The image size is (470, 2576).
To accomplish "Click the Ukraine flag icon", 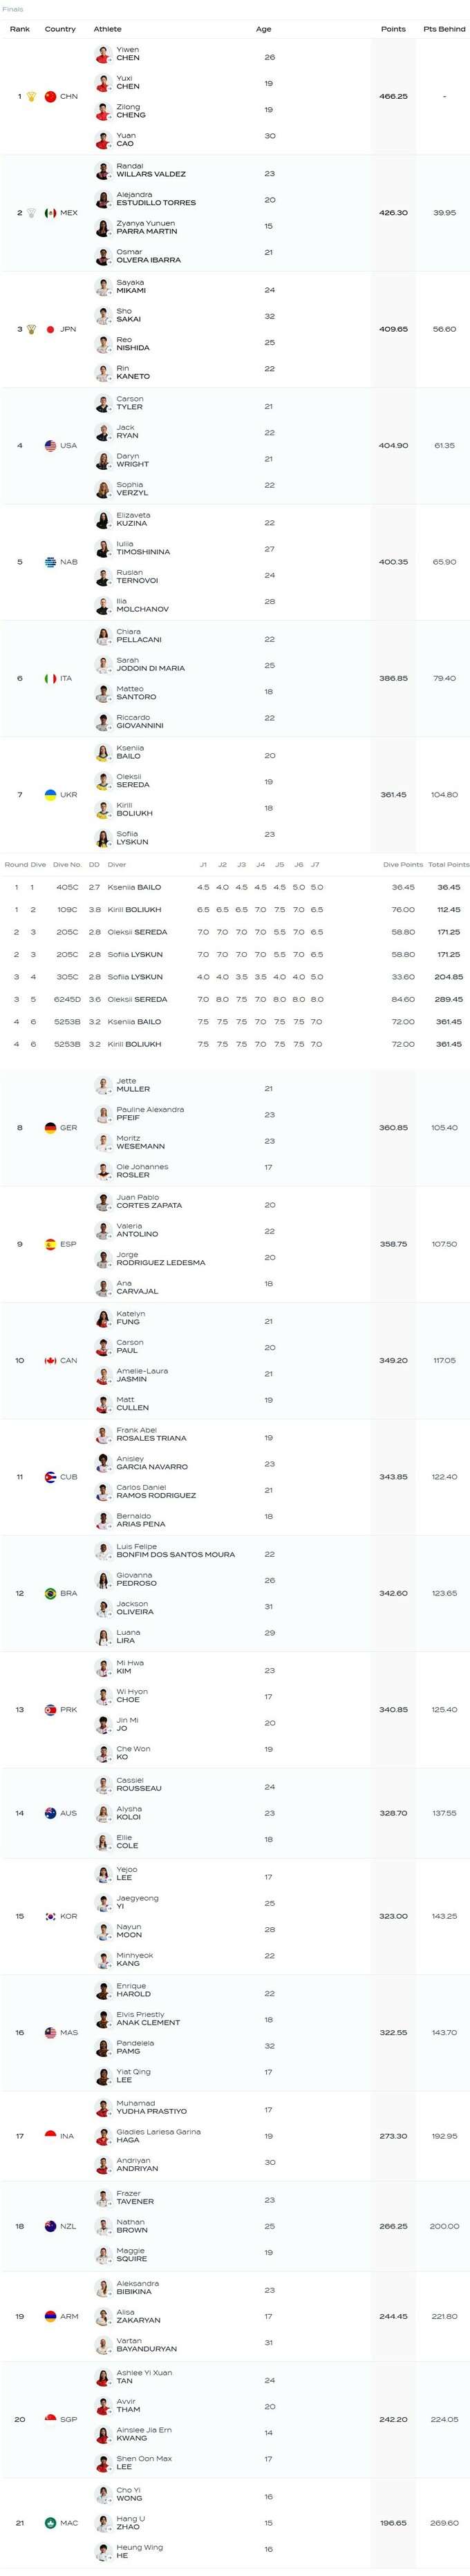I will (x=50, y=795).
